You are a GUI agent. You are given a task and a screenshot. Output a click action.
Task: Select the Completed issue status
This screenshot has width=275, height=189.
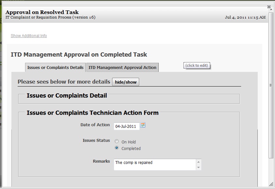117,148
